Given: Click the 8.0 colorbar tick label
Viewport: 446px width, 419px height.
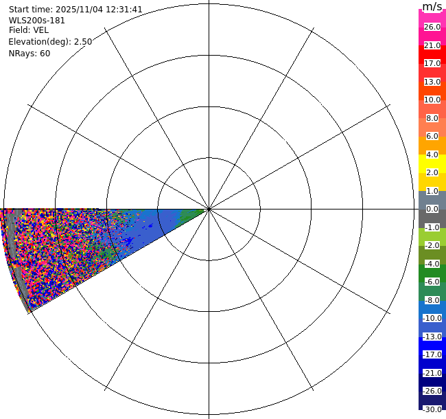Looking at the screenshot, I should click(x=432, y=118).
